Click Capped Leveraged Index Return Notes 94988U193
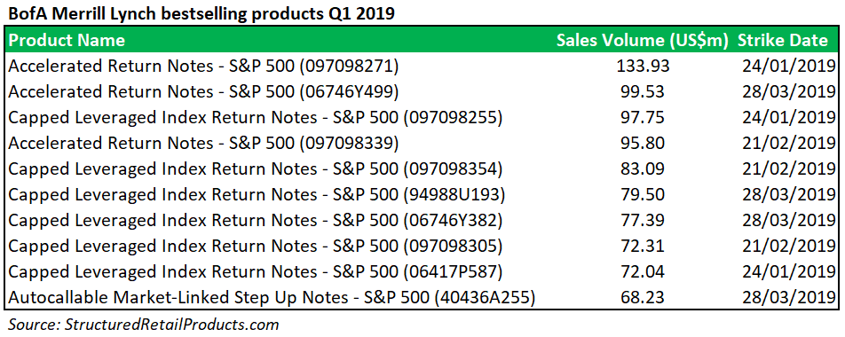Viewport: 845px width, 337px height. 257,194
